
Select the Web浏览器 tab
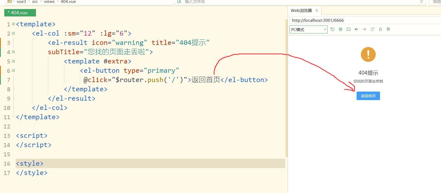301,11
